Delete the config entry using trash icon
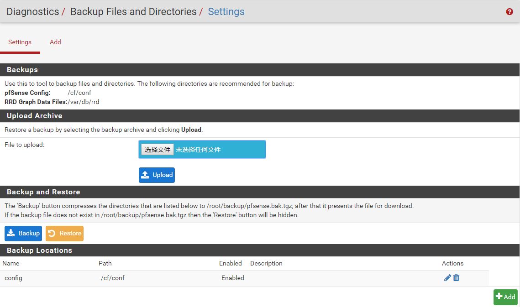520x307 pixels. (x=456, y=278)
